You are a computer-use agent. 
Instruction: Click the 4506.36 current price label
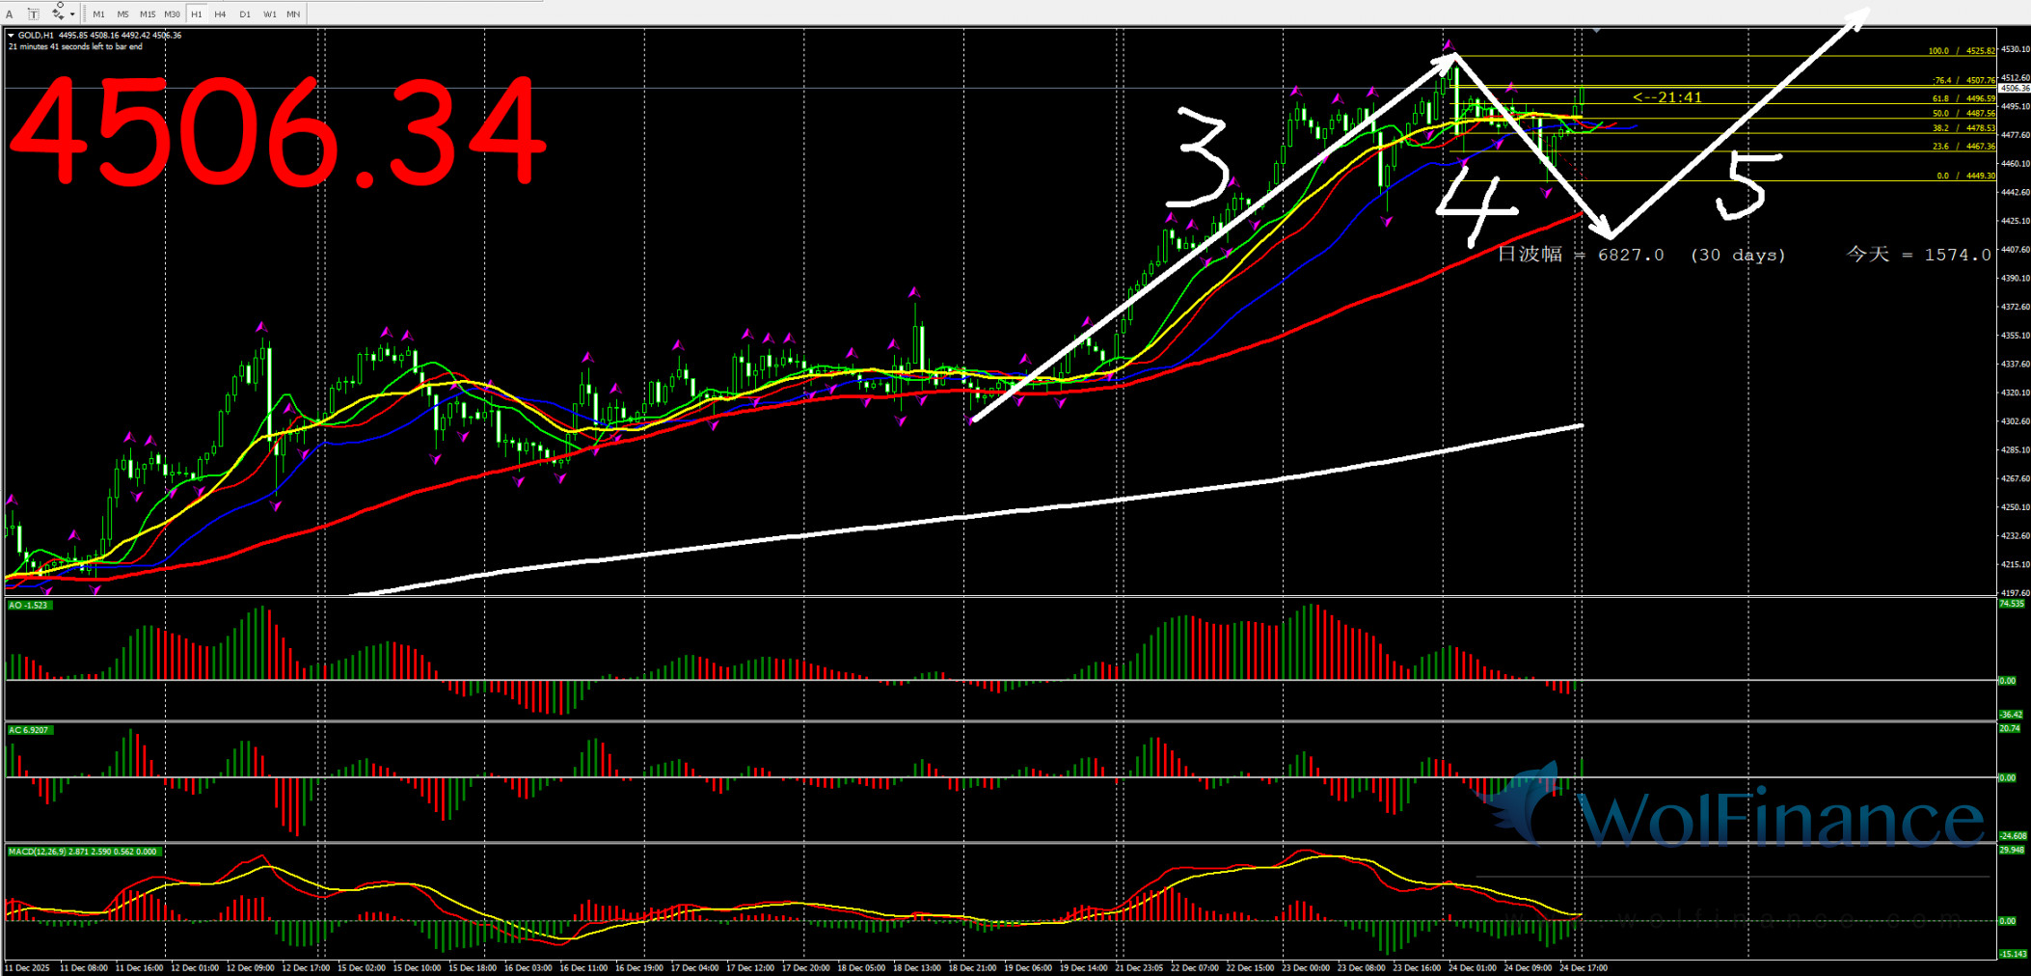click(x=2014, y=88)
